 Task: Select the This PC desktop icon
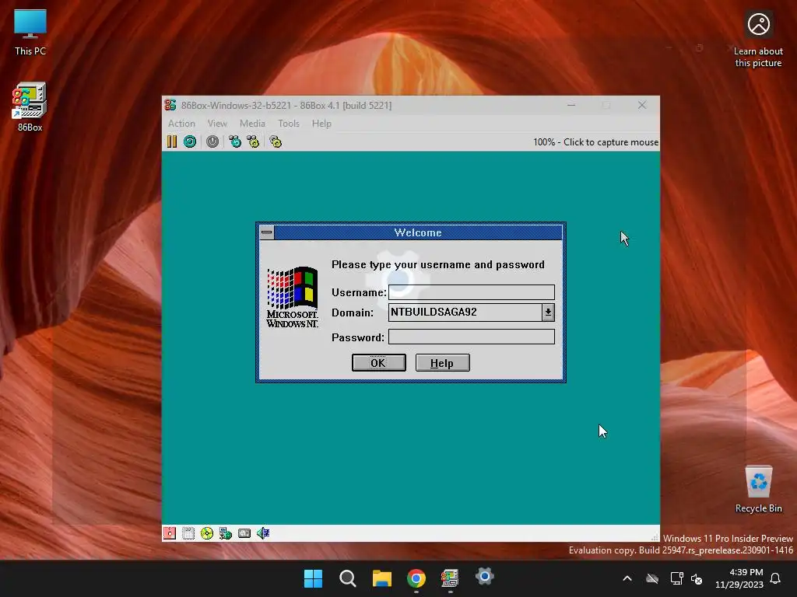30,33
